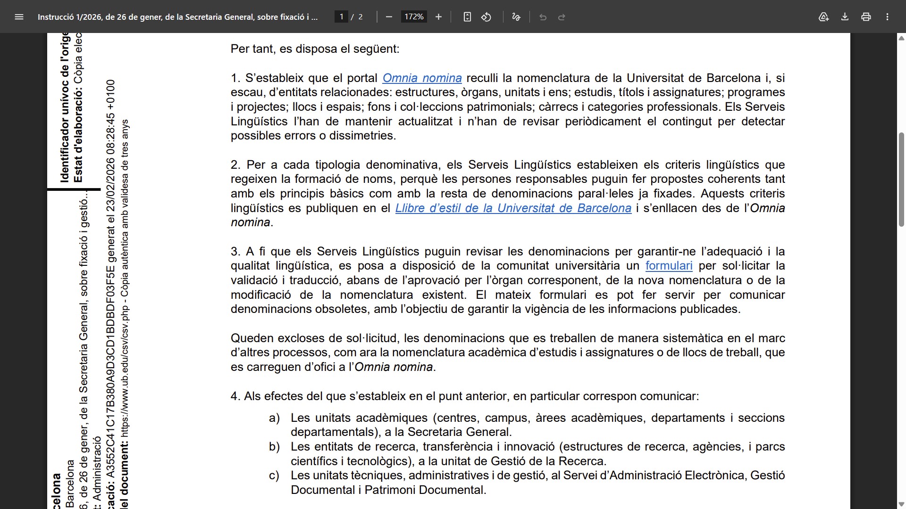The width and height of the screenshot is (906, 509).
Task: Rotate the document counterclockwise
Action: (x=486, y=17)
